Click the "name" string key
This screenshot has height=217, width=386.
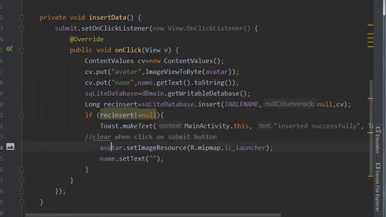(x=122, y=83)
